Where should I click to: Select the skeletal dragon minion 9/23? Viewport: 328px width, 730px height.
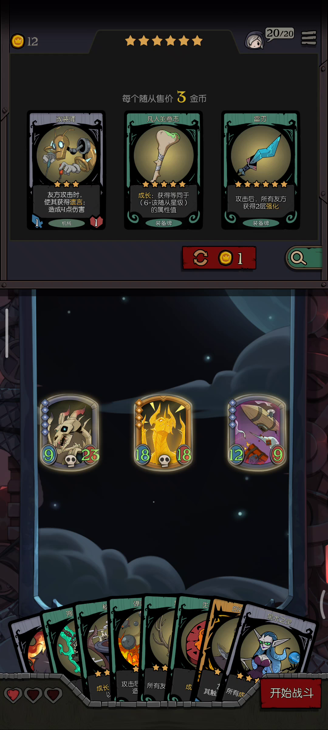(x=70, y=433)
